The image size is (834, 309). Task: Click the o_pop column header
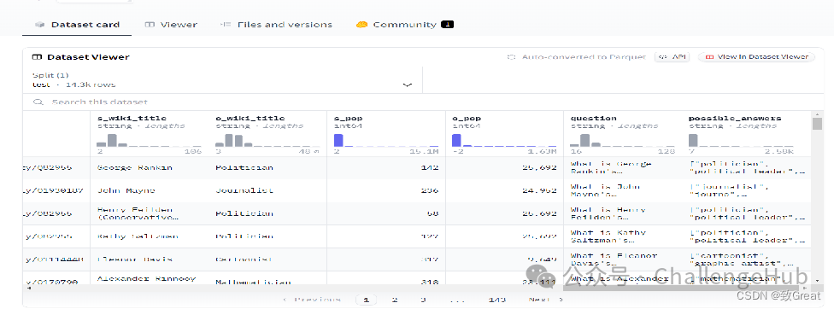[467, 119]
